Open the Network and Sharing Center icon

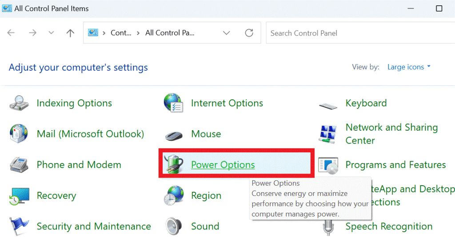point(328,134)
